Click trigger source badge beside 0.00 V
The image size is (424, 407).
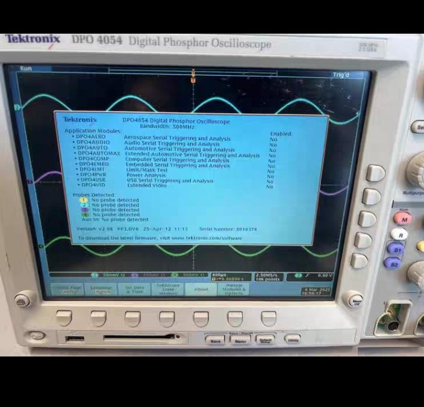(298, 276)
